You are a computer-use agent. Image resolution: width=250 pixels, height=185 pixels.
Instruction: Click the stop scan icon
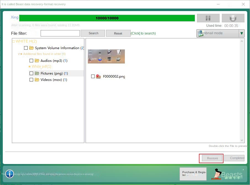(233, 18)
